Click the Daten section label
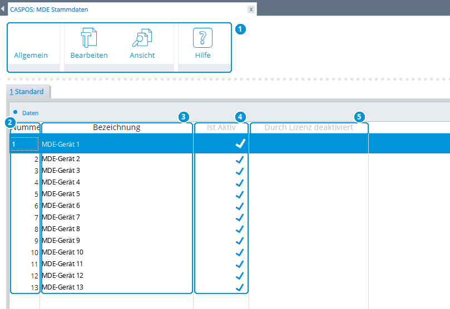Viewport: 450px width, 309px height. click(x=30, y=113)
